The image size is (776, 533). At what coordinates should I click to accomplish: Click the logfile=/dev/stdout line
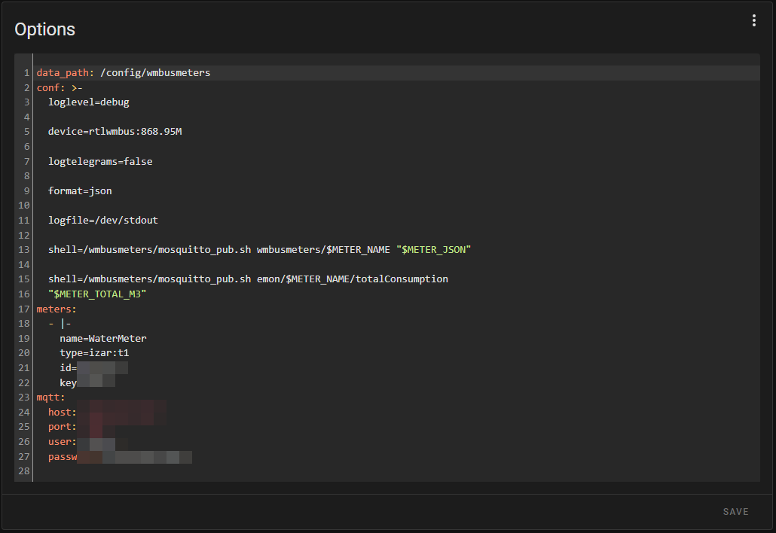103,220
